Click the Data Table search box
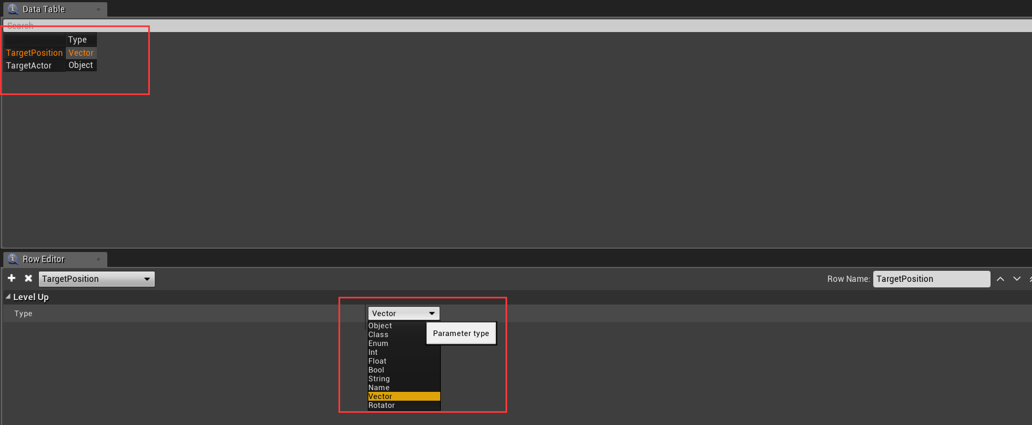Screen dimensions: 1032x425 click(x=517, y=25)
